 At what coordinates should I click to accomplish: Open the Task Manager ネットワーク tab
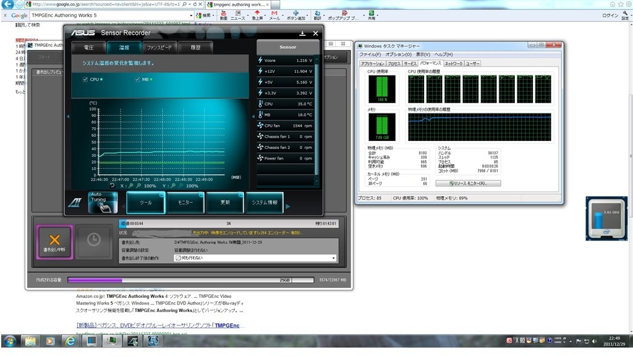coord(452,63)
